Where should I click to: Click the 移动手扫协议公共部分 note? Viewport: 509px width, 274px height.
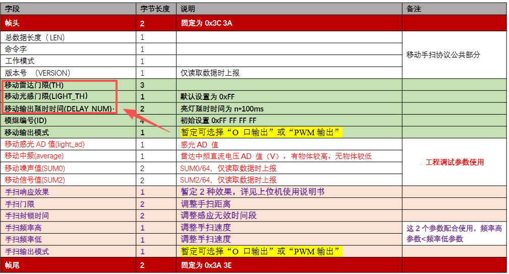point(443,55)
